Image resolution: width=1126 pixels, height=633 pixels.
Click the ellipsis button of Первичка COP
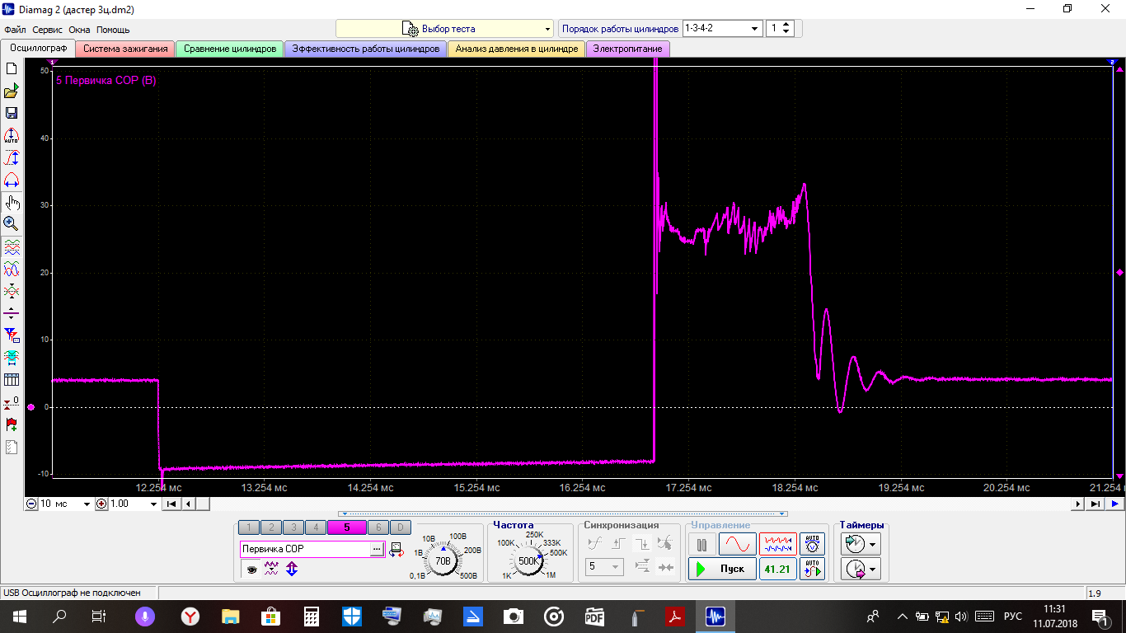coord(377,549)
